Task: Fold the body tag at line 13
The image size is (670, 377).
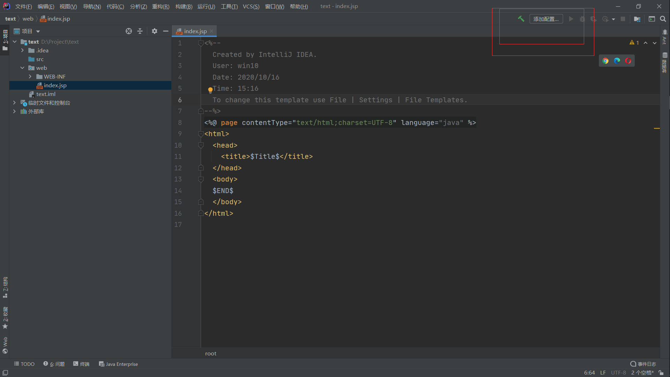Action: [201, 179]
